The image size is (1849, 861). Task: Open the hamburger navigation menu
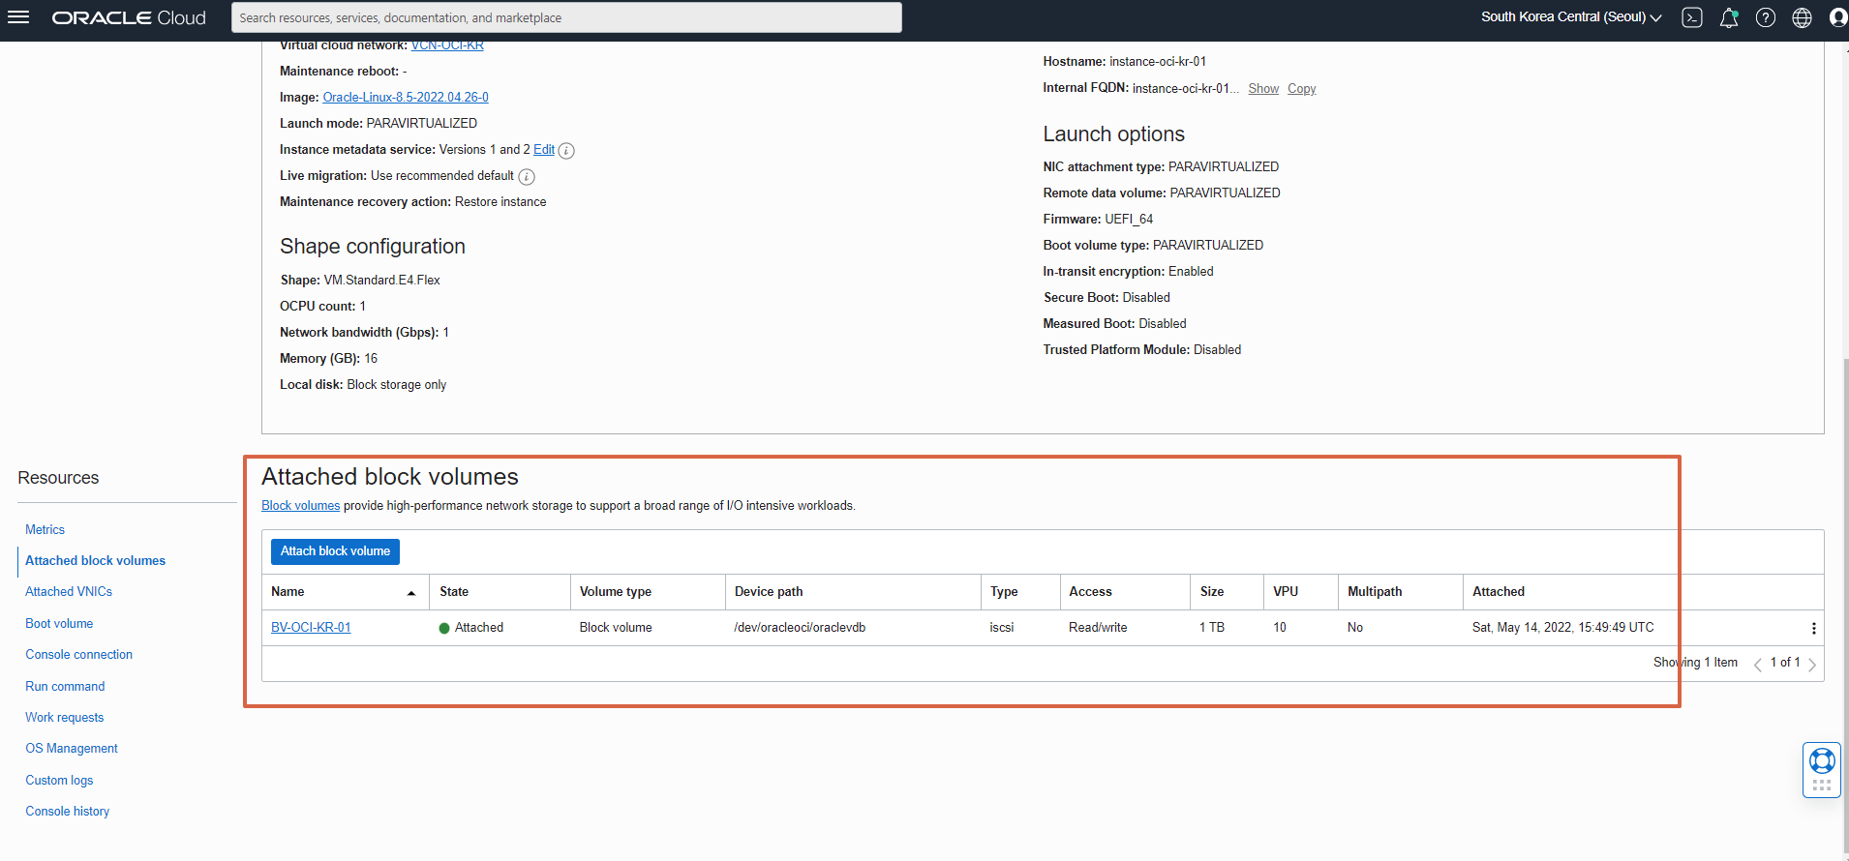click(x=18, y=17)
